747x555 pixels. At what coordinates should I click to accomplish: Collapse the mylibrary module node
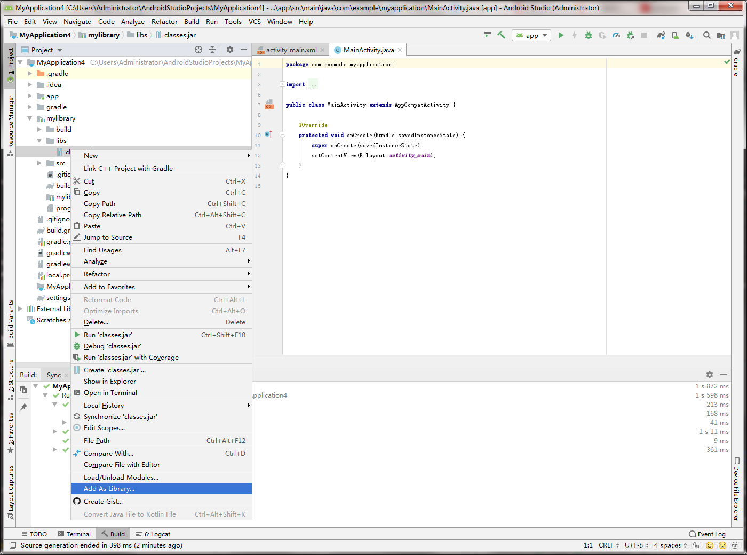coord(30,118)
